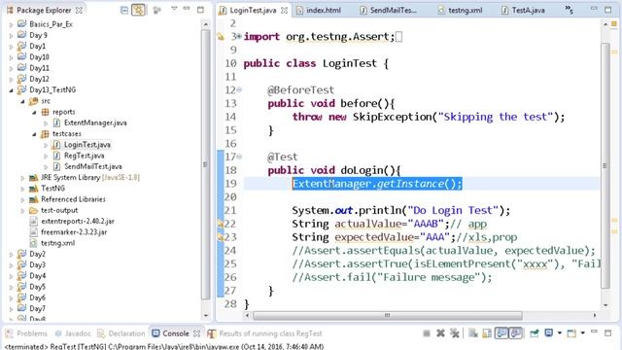
Task: Fold the @Test method at line 17
Action: [239, 157]
